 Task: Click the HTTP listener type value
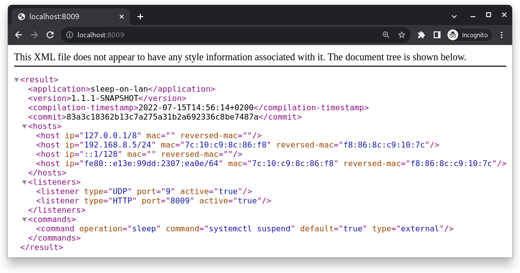(x=122, y=201)
